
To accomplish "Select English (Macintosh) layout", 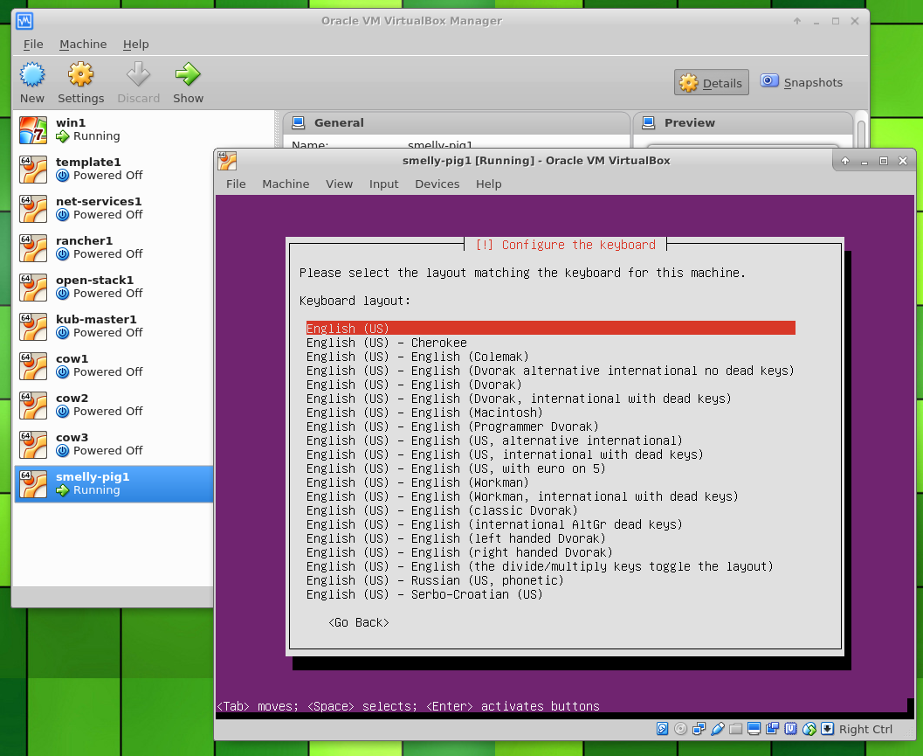I will 424,413.
